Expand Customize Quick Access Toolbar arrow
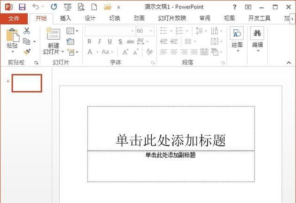Image resolution: width=296 pixels, height=203 pixels. (118, 7)
